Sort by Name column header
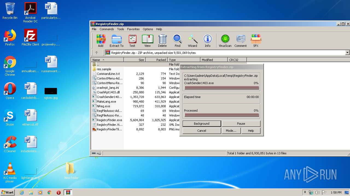The width and height of the screenshot is (350, 196). pyautogui.click(x=107, y=60)
